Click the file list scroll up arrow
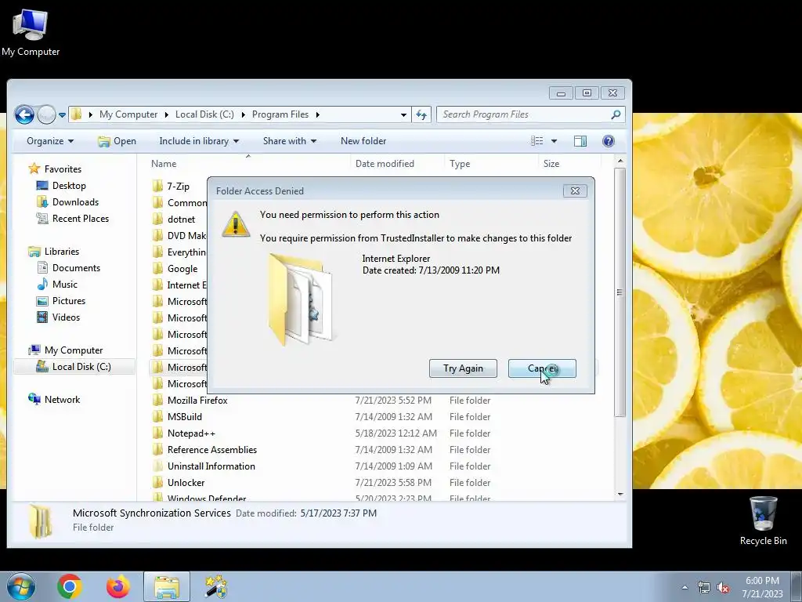This screenshot has height=602, width=802. click(620, 161)
